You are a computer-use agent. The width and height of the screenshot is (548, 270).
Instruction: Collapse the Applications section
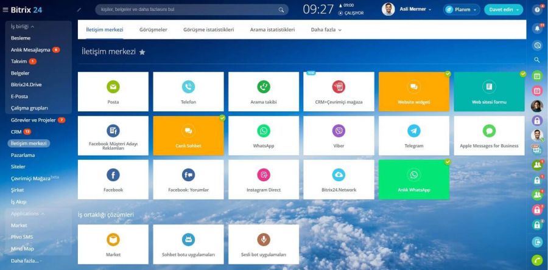point(27,213)
